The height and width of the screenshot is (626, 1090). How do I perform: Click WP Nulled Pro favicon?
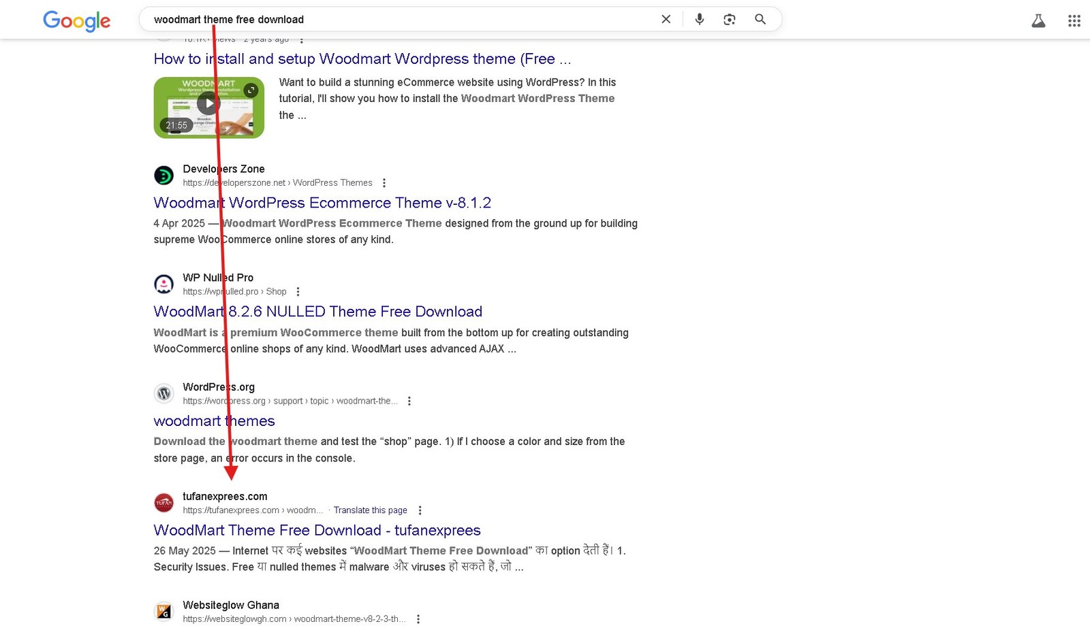pos(164,284)
